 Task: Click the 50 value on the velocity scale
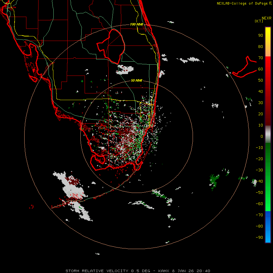click(261, 80)
